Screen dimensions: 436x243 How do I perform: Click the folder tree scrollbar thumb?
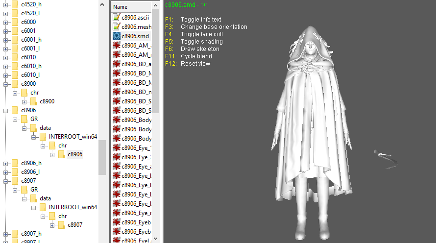(x=102, y=157)
